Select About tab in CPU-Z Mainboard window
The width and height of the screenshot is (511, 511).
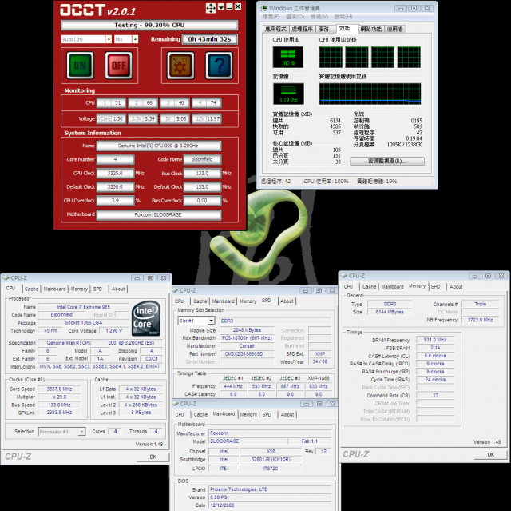[x=287, y=415]
